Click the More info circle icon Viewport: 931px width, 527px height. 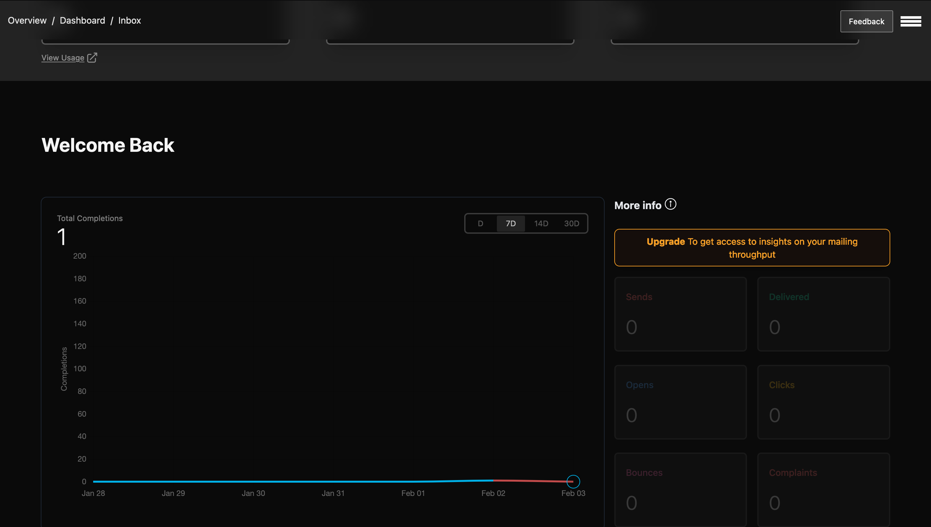[670, 204]
